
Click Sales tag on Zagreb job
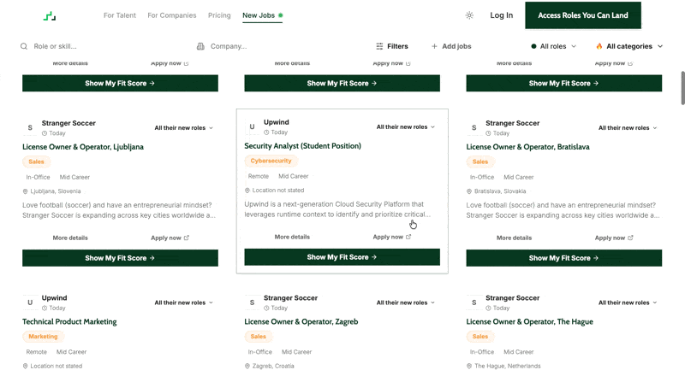(x=259, y=337)
